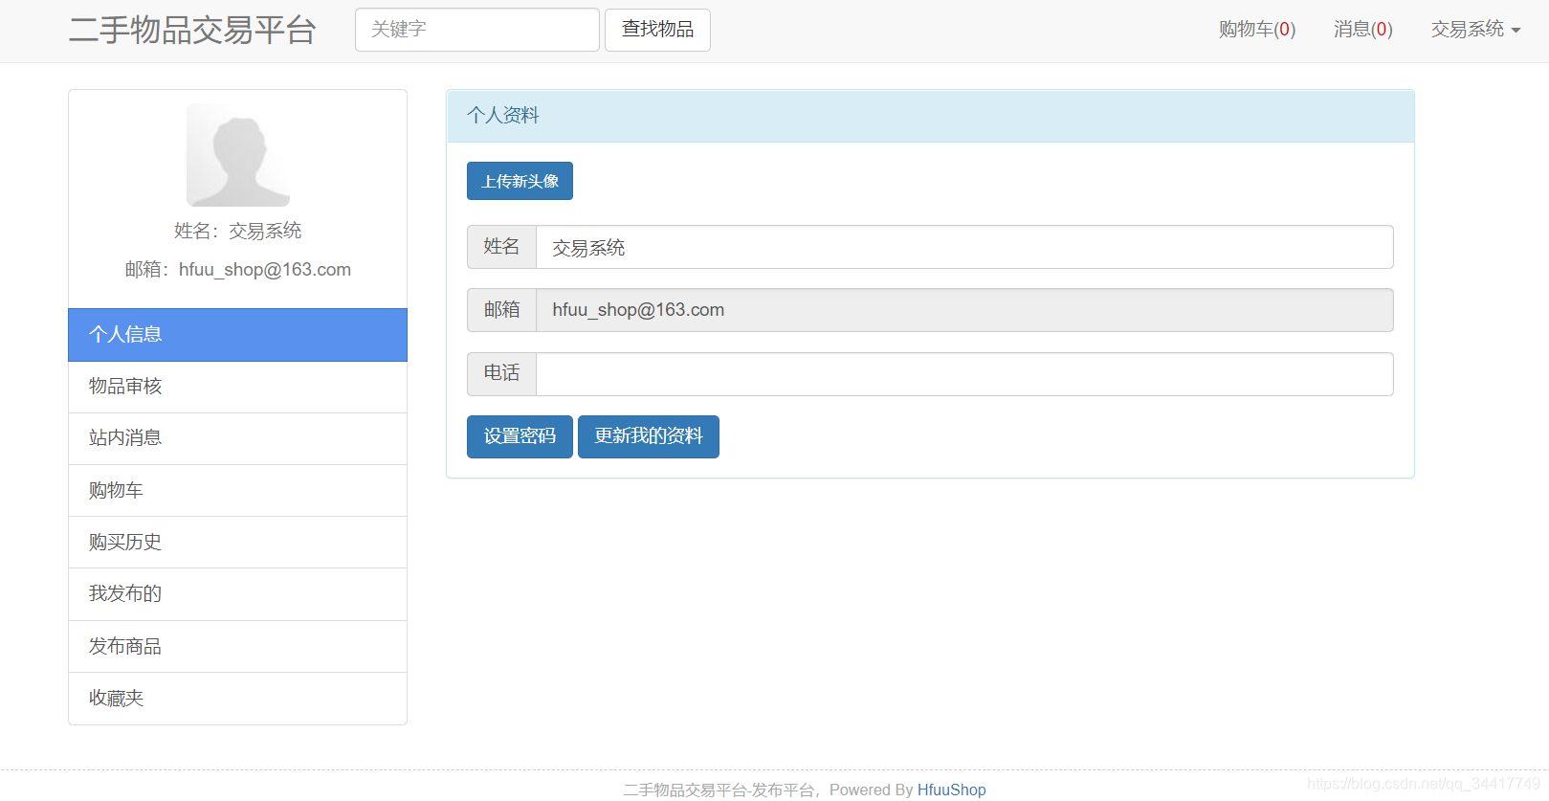1549x801 pixels.
Task: Select 个人信息 in the sidebar
Action: tap(237, 335)
